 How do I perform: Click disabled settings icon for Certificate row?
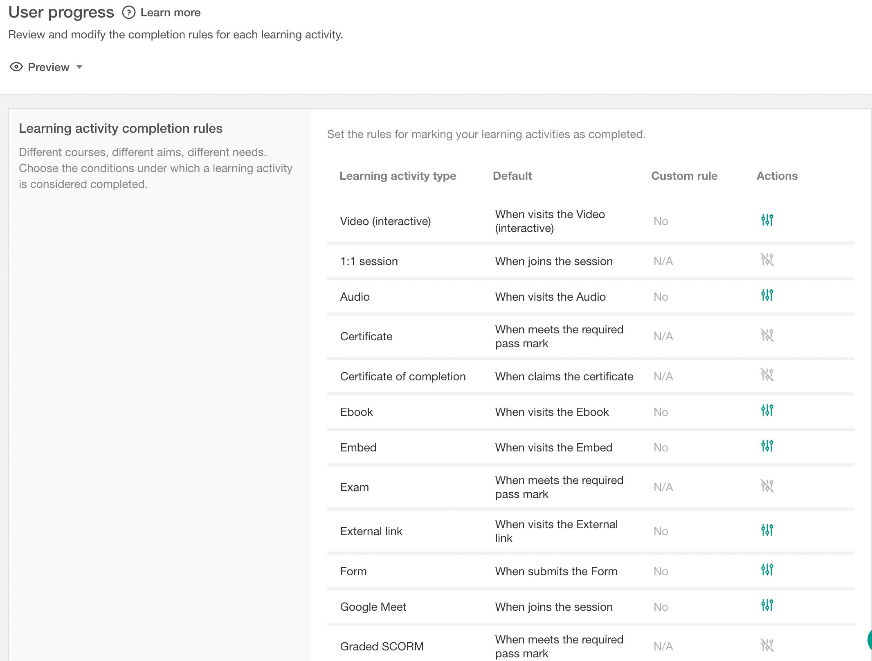(x=767, y=335)
